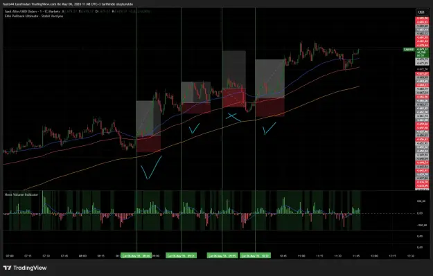Click the 4.672,50 price scale label
This screenshot has width=433, height=276.
click(x=422, y=69)
